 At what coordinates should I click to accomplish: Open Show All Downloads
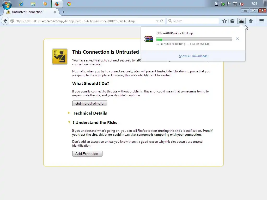(x=193, y=56)
